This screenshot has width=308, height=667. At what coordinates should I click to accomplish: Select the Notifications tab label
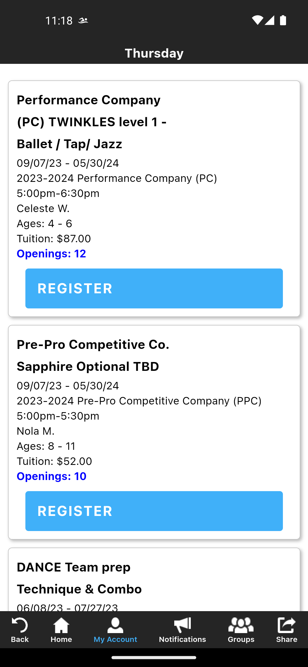tap(183, 639)
